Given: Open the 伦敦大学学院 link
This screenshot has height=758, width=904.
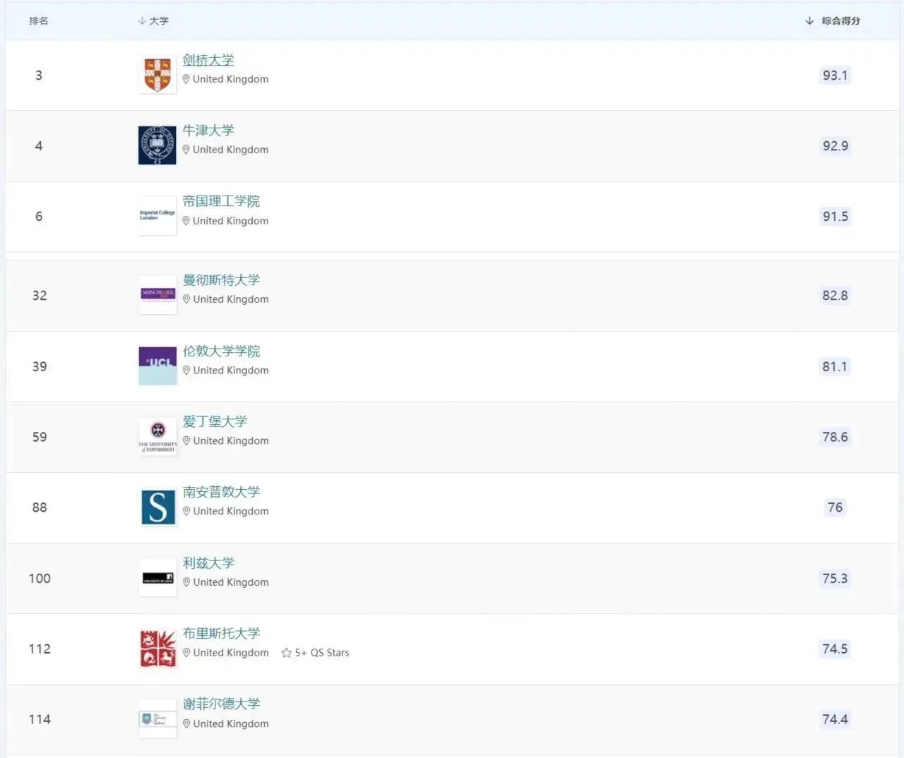Looking at the screenshot, I should click(x=221, y=351).
